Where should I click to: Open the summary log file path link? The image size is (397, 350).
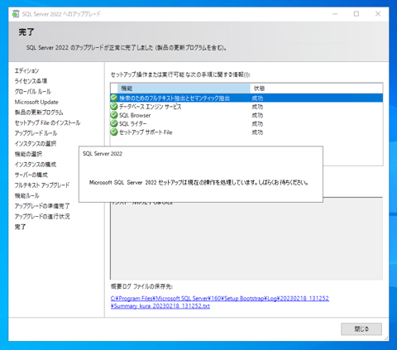220,302
